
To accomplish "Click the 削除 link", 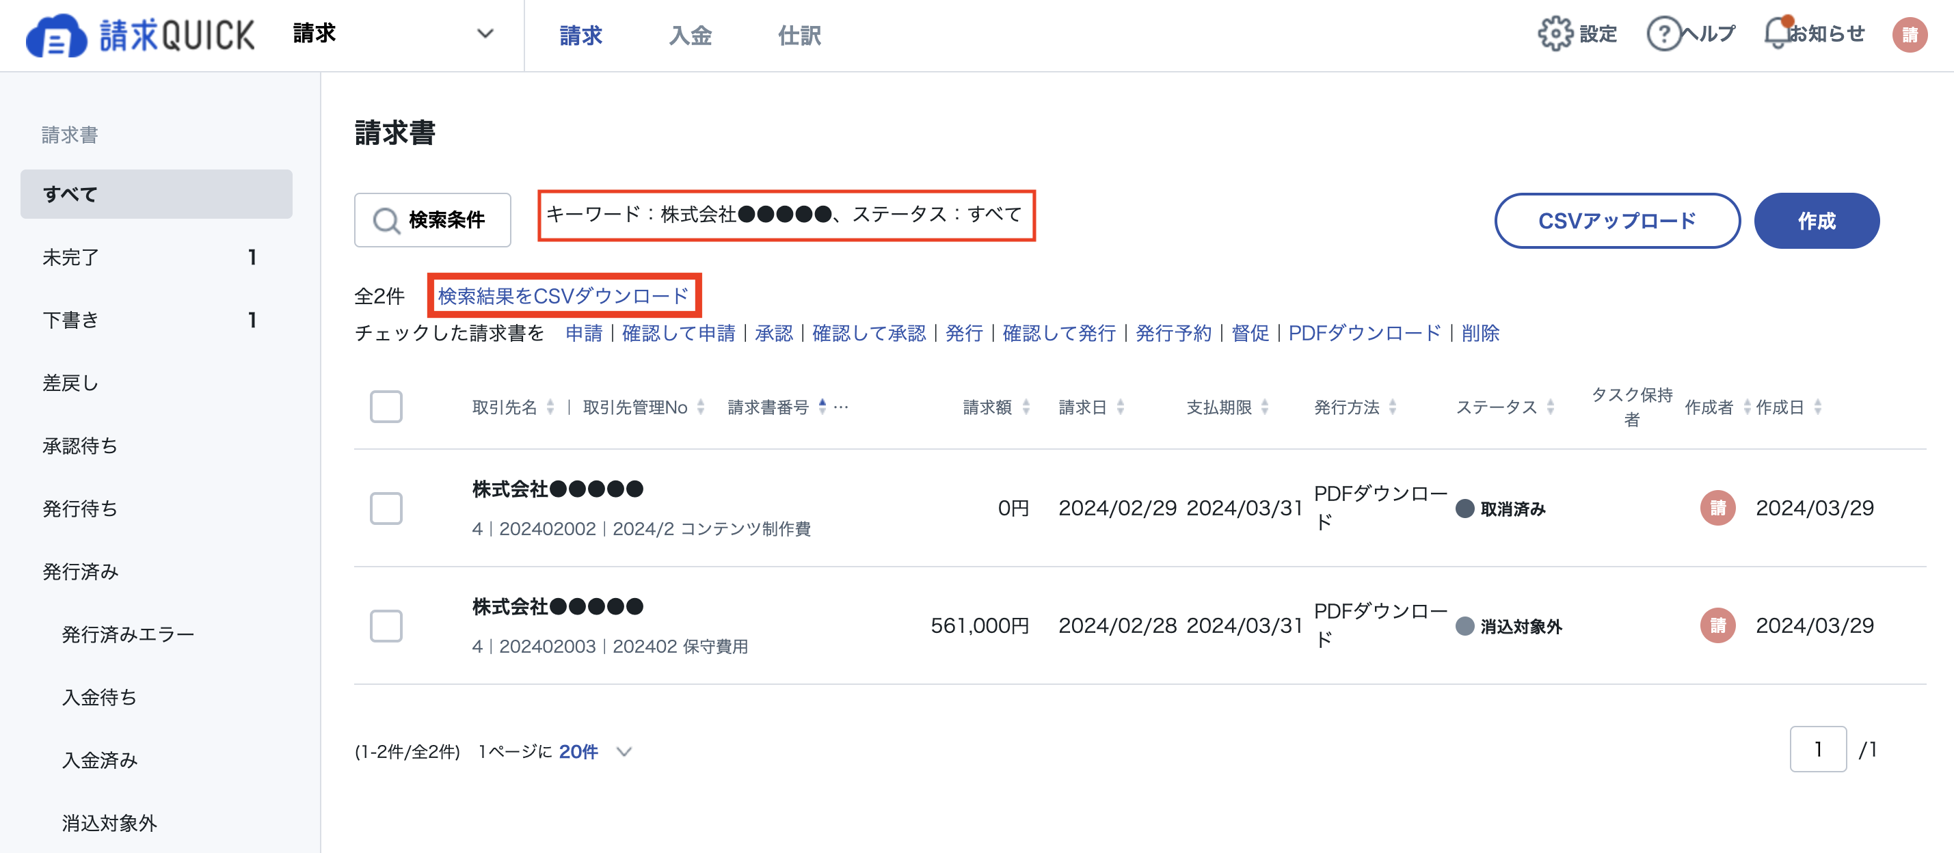I will point(1480,333).
